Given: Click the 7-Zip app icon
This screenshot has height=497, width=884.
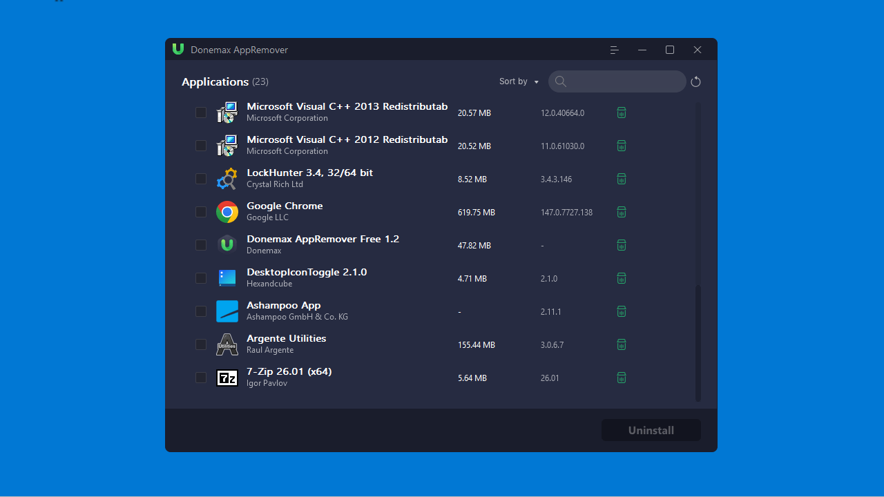Looking at the screenshot, I should pyautogui.click(x=227, y=378).
